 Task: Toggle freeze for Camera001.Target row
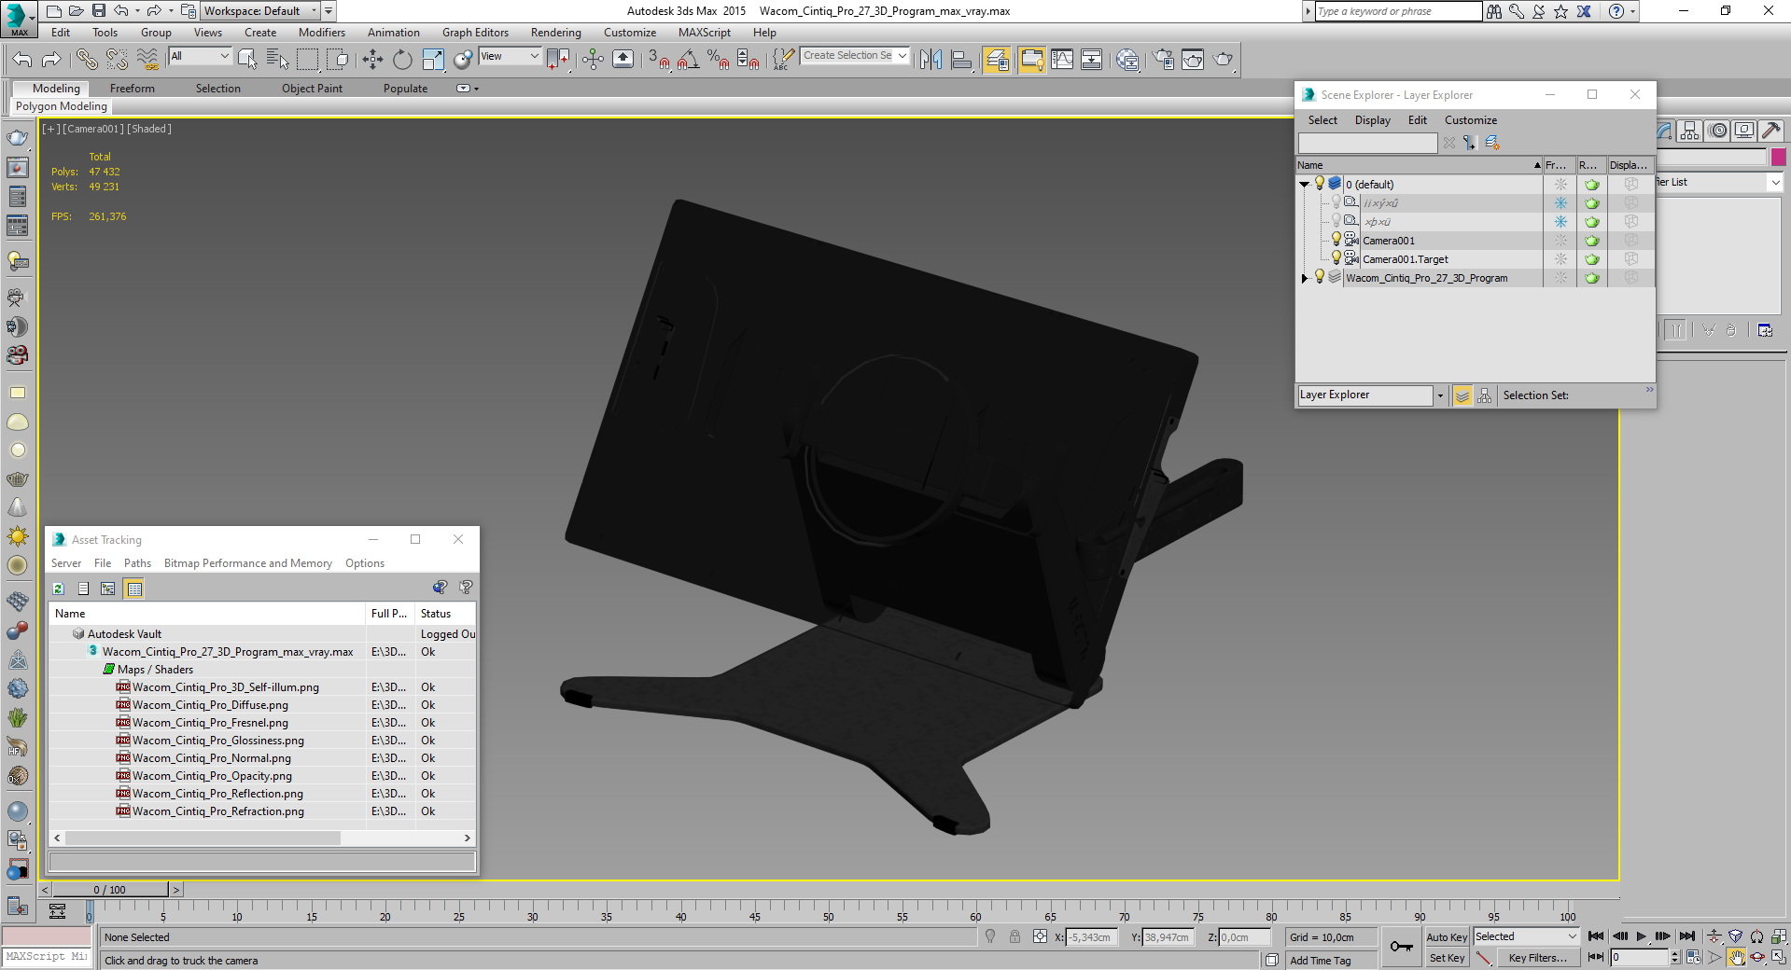click(x=1560, y=259)
